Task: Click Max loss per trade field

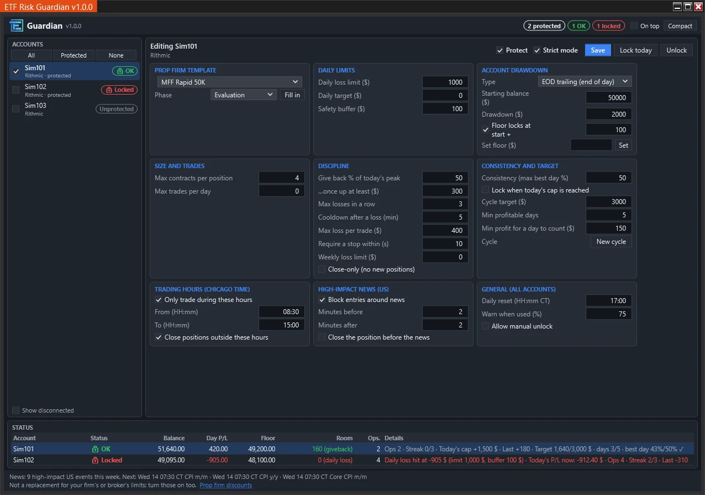Action: click(445, 231)
